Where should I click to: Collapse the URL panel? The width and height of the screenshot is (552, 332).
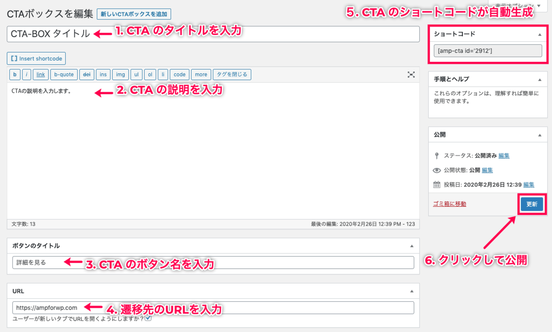[x=411, y=291]
